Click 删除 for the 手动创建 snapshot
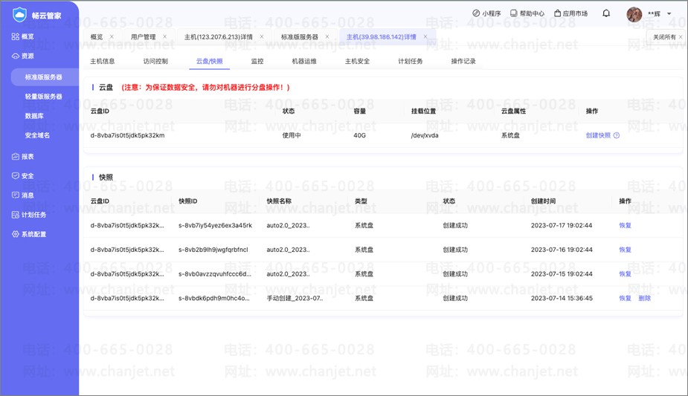 (644, 298)
